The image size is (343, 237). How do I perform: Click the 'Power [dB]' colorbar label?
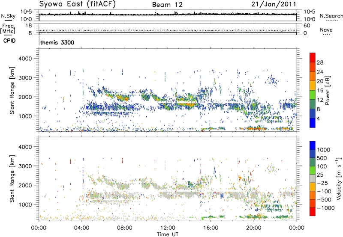pos(327,90)
